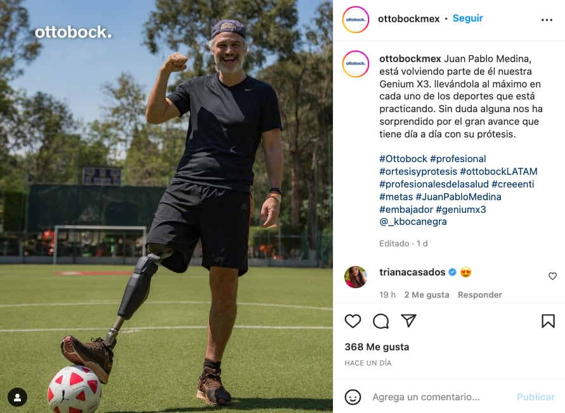
Task: Open trianacasados profile picture
Action: pyautogui.click(x=356, y=277)
